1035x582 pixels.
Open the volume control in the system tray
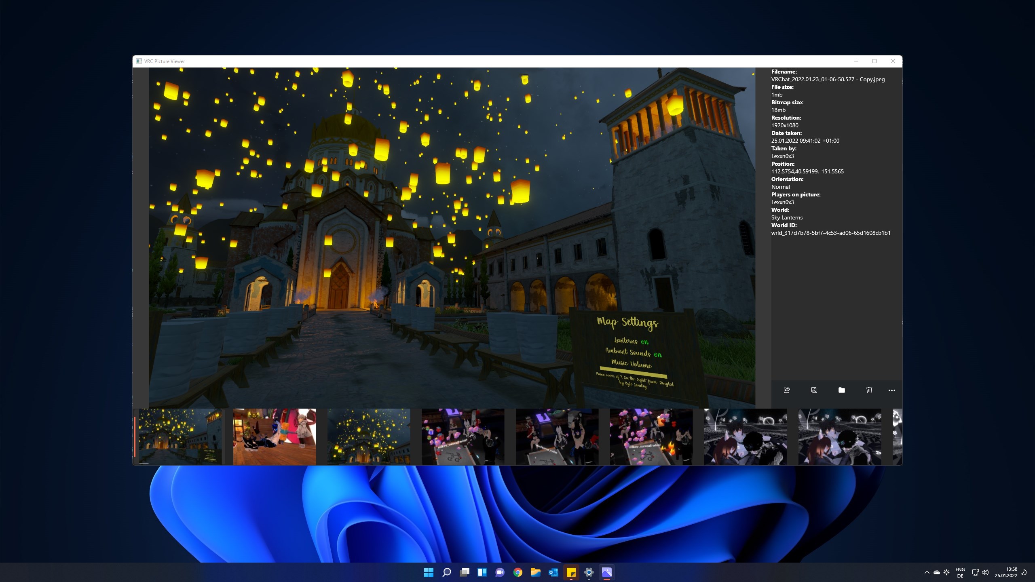(x=985, y=572)
